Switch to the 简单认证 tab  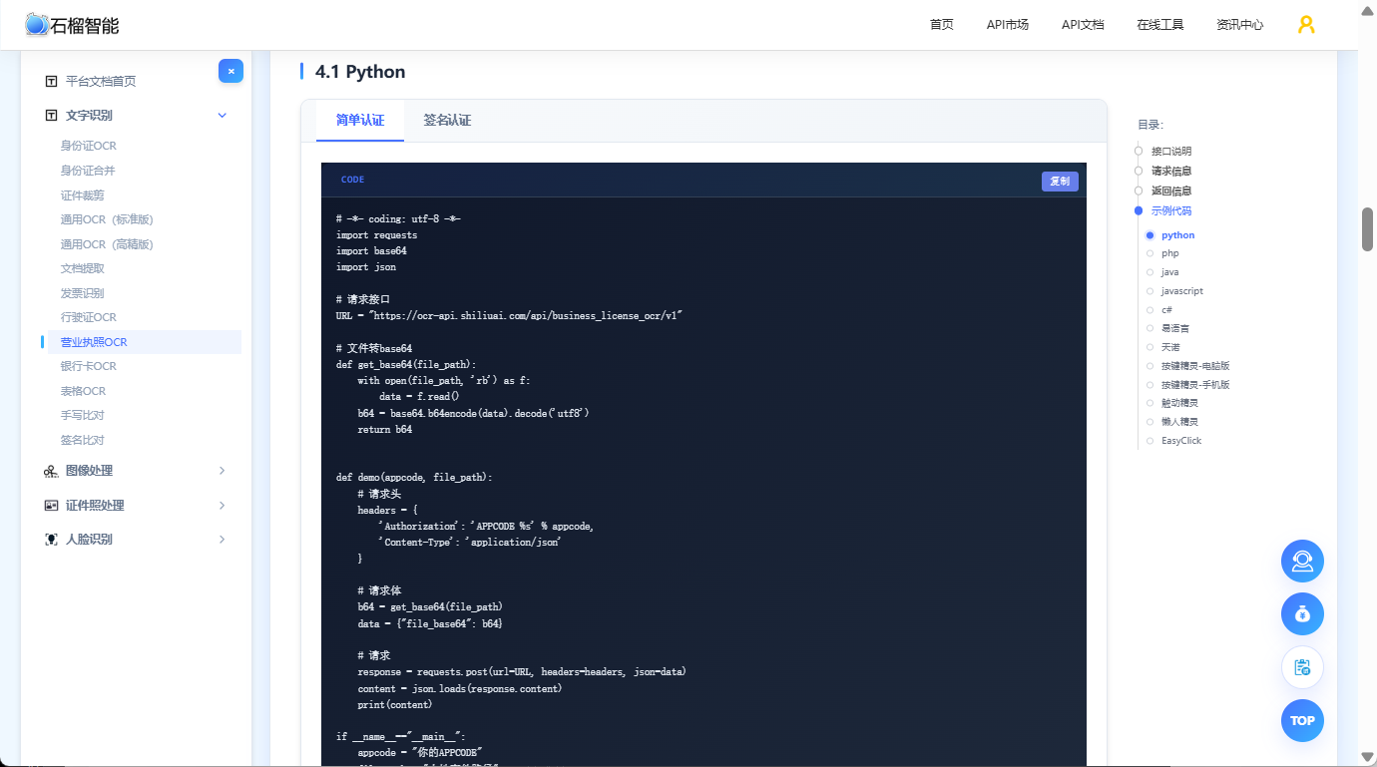[x=360, y=120]
